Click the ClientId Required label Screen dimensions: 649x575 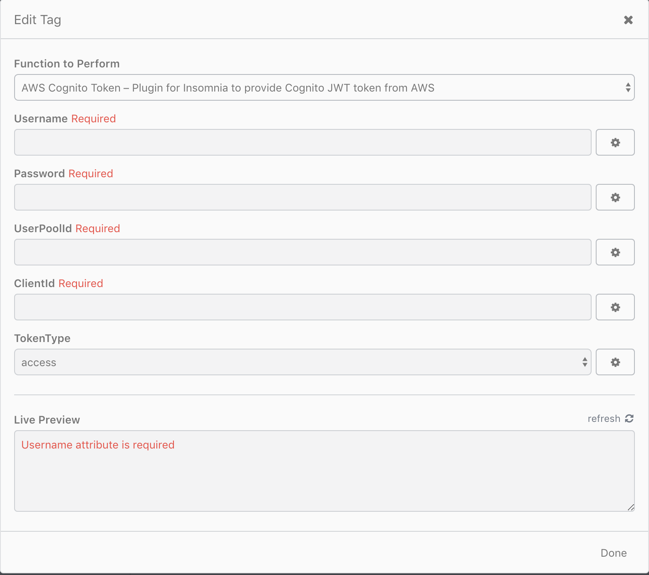(59, 283)
